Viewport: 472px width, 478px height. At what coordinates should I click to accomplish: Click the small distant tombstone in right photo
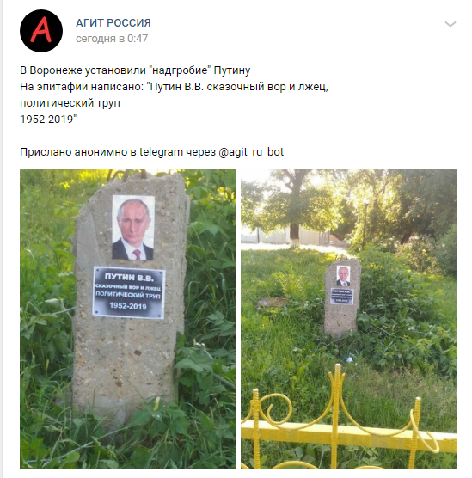coord(342,297)
